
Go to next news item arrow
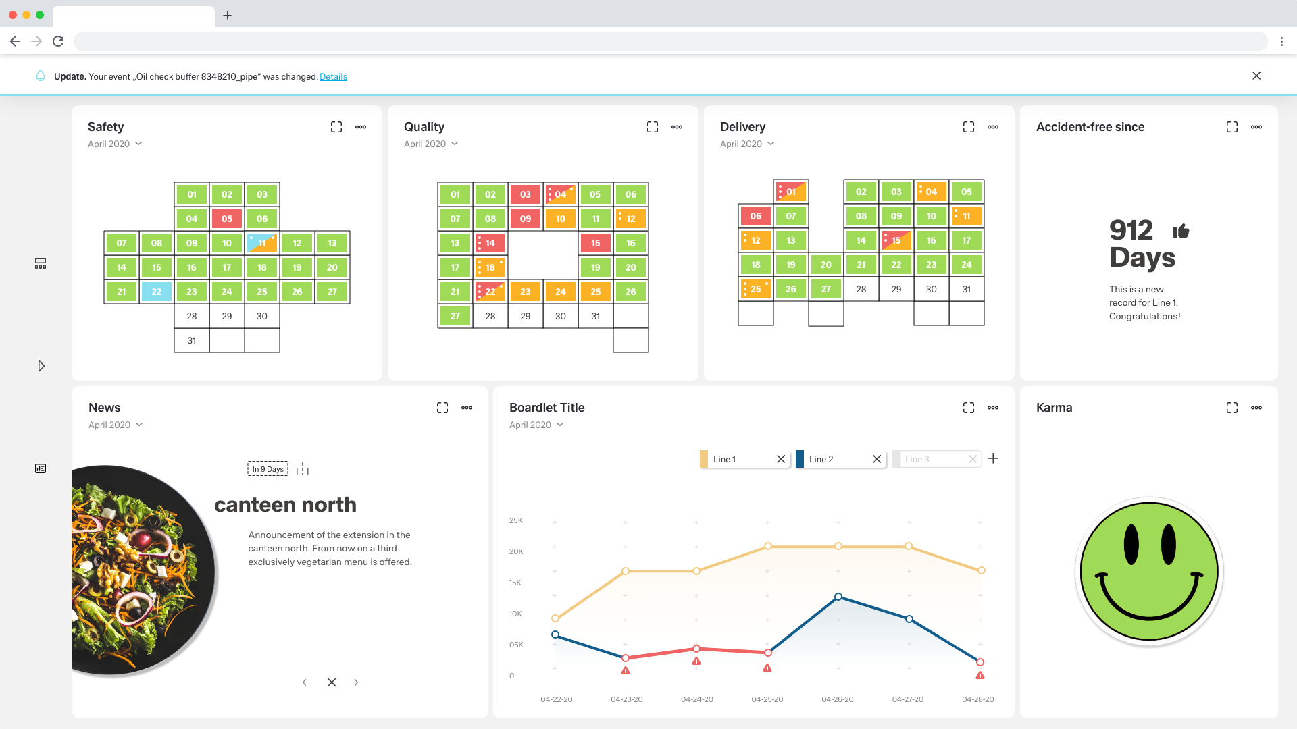coord(357,682)
